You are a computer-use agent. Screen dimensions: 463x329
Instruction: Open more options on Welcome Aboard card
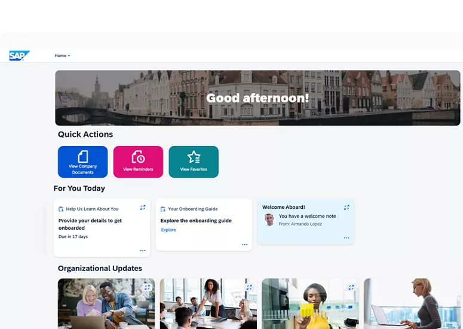(347, 237)
